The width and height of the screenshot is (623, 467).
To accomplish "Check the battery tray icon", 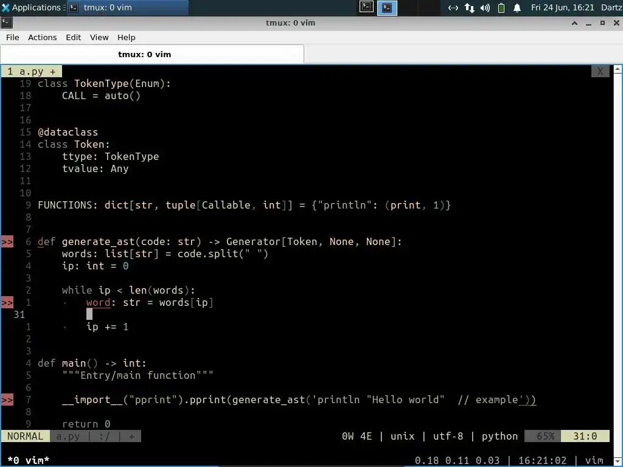I will 501,8.
